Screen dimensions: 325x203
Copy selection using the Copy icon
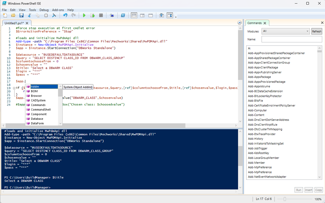coord(38,16)
